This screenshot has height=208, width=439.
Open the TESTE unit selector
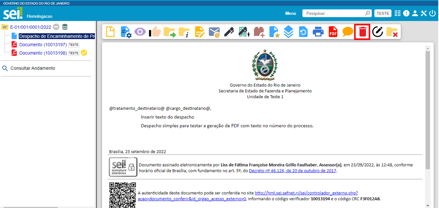tap(383, 13)
